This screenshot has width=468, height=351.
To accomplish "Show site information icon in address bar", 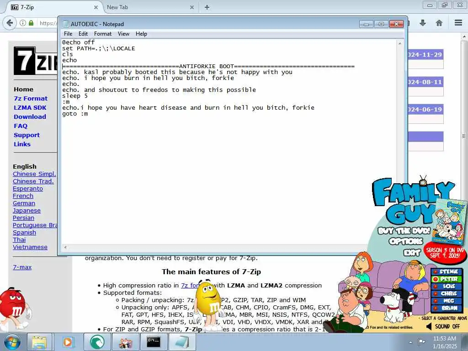I will (x=23, y=23).
